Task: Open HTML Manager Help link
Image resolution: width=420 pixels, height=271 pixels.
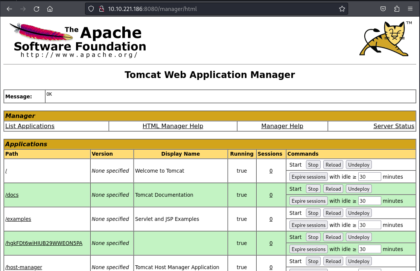Action: [173, 126]
